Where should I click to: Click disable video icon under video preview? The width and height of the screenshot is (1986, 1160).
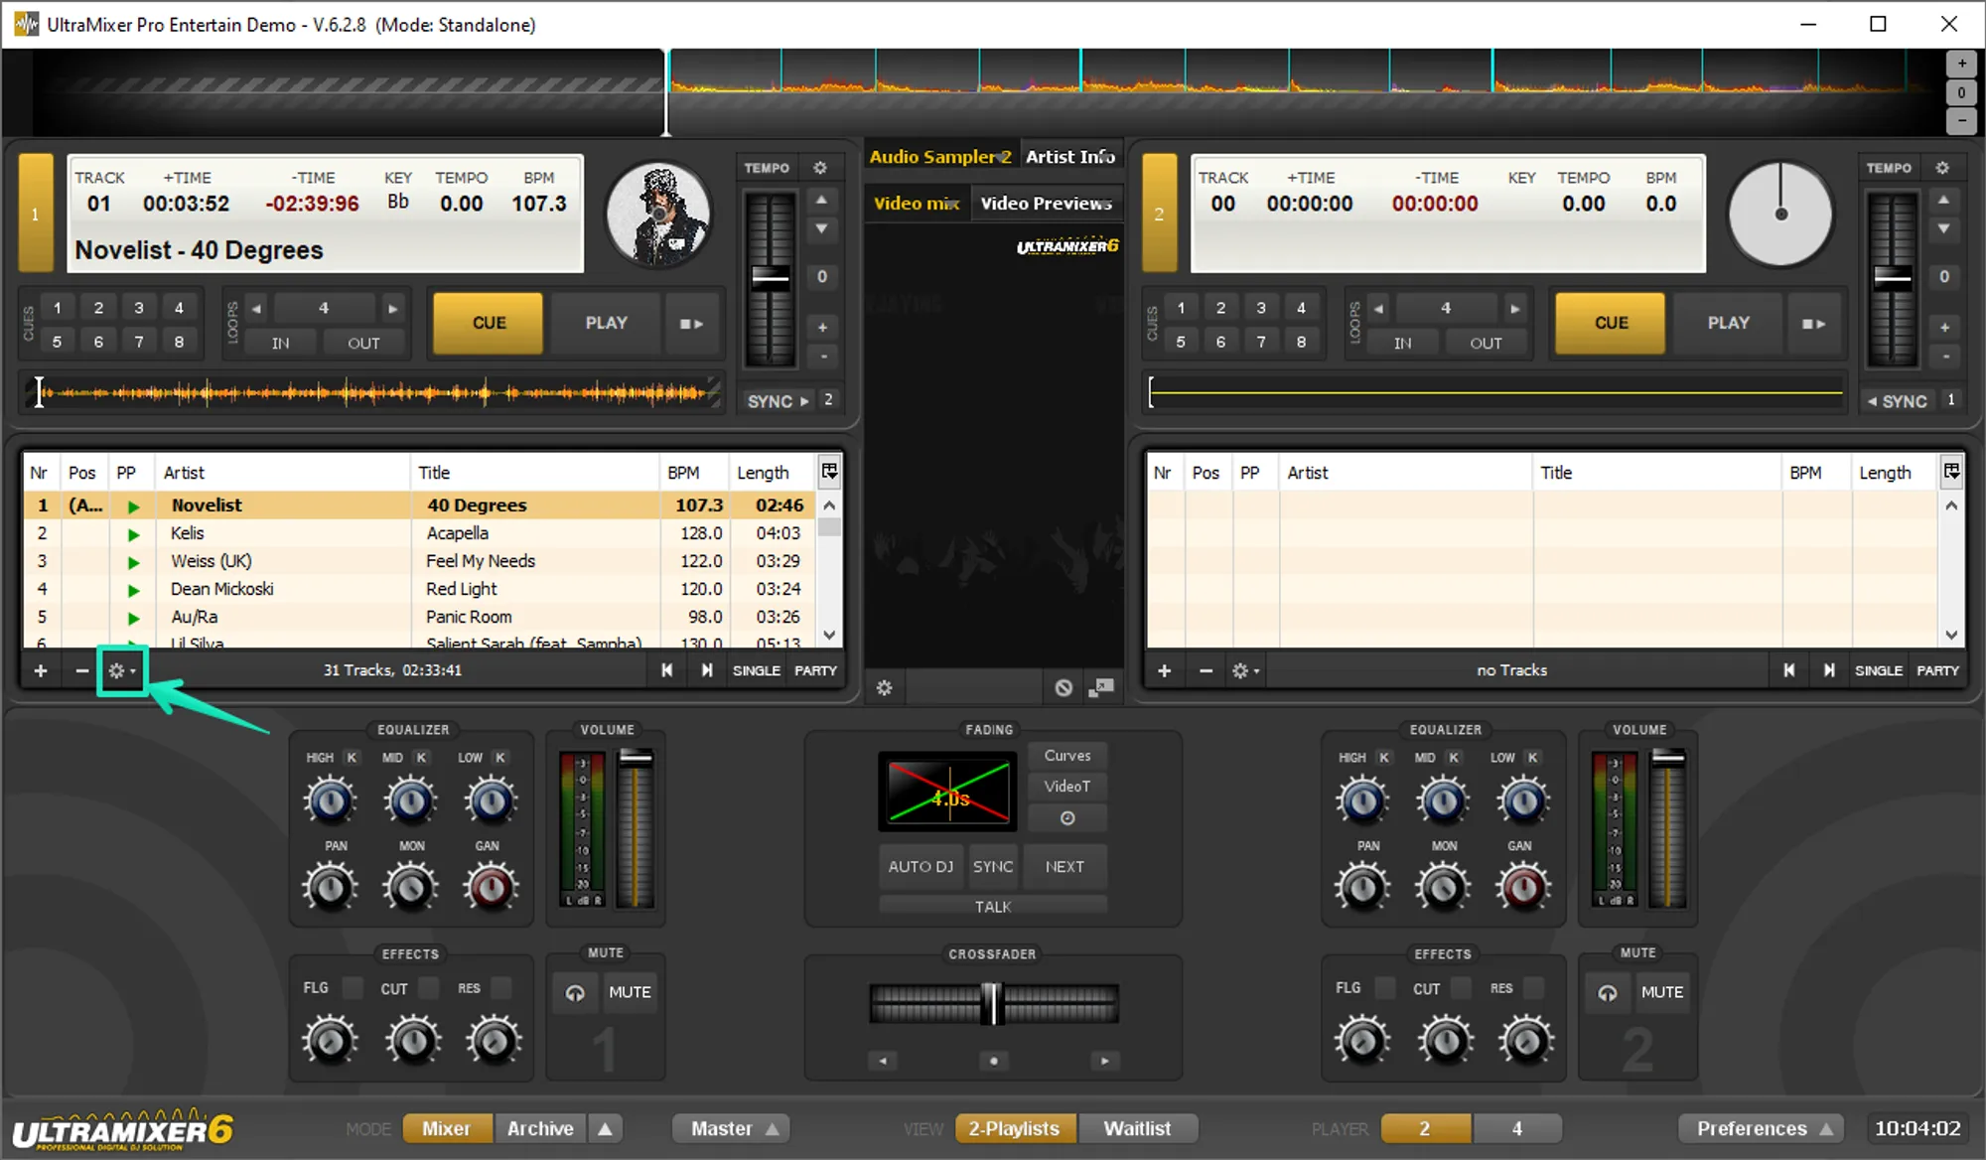(1064, 687)
